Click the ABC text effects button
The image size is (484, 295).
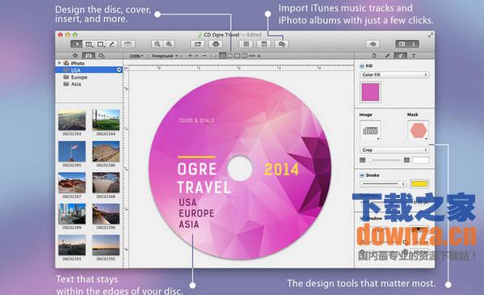pyautogui.click(x=128, y=44)
